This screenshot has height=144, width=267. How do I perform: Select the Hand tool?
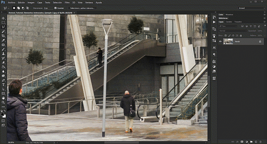click(x=3, y=98)
